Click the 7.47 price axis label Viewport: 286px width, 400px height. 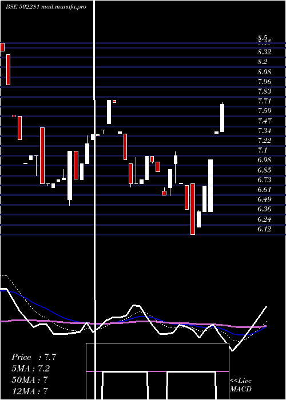[264, 121]
